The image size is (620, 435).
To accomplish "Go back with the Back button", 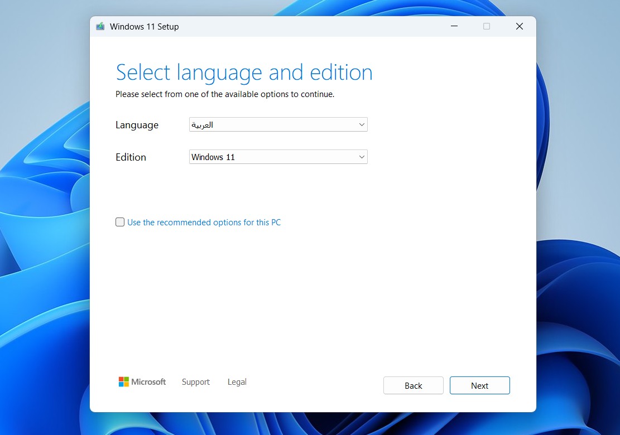I will coord(413,385).
